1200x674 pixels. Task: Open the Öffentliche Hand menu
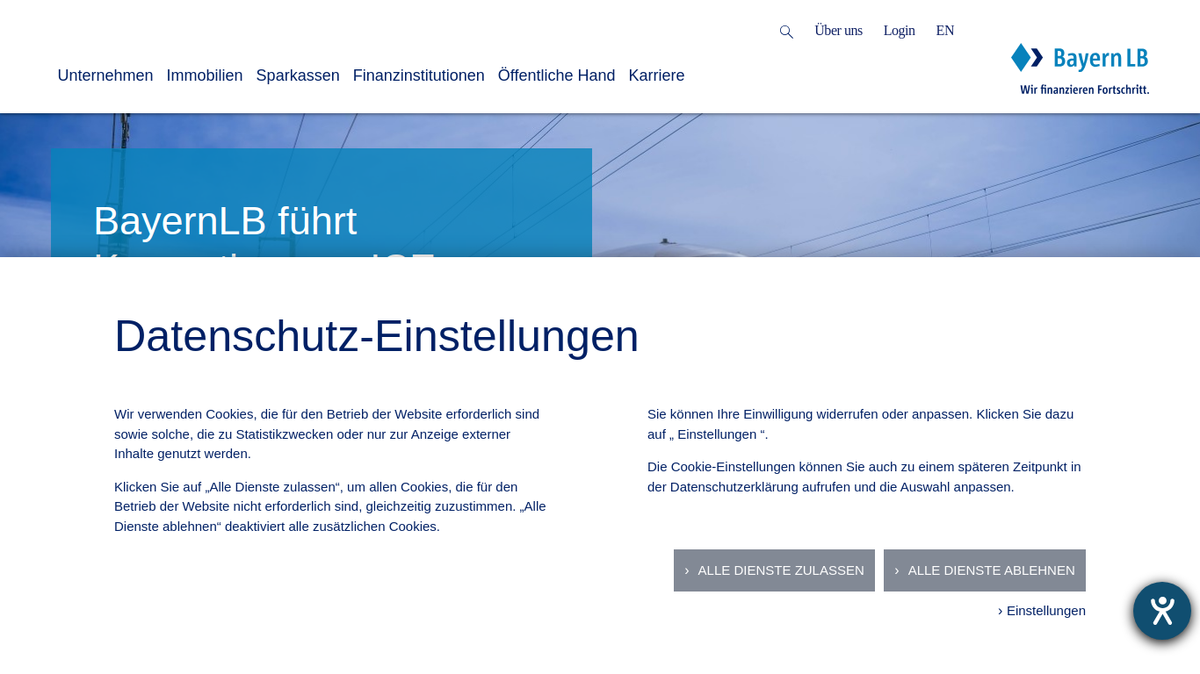(x=557, y=75)
